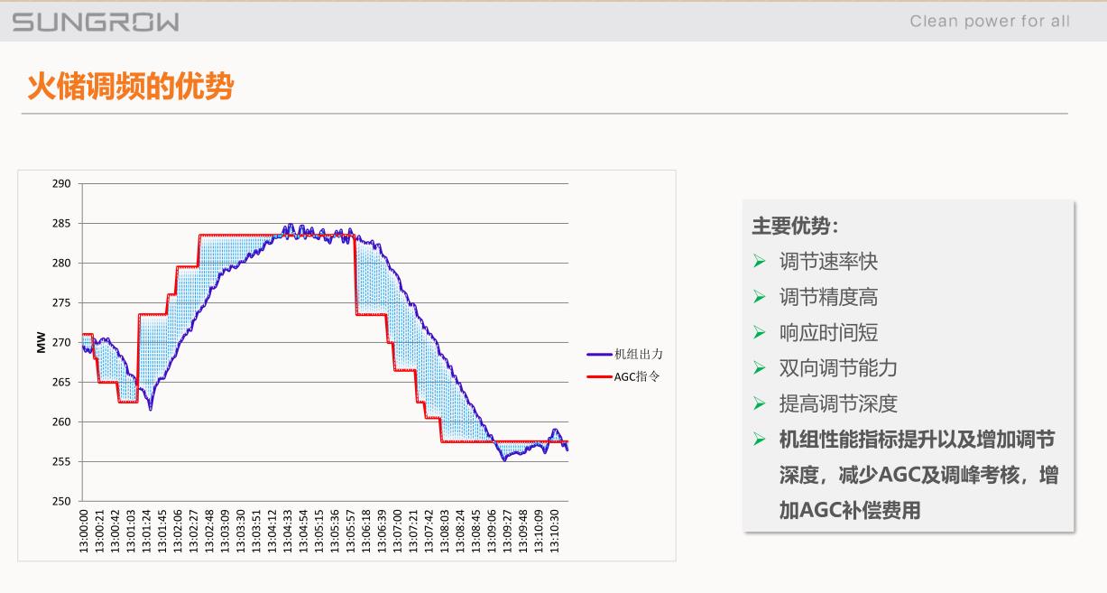Click the Clean power for all tagline

tap(990, 21)
